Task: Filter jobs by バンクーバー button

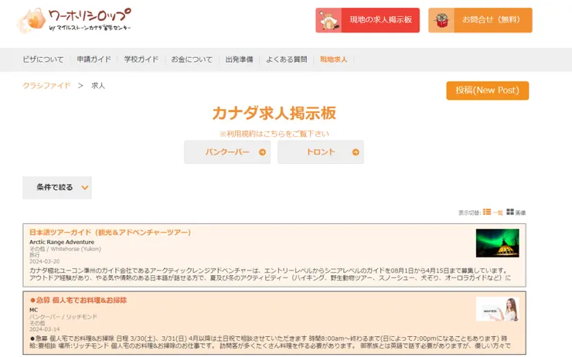Action: (227, 152)
